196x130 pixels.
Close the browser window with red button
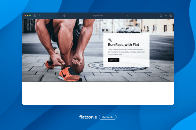25,16
